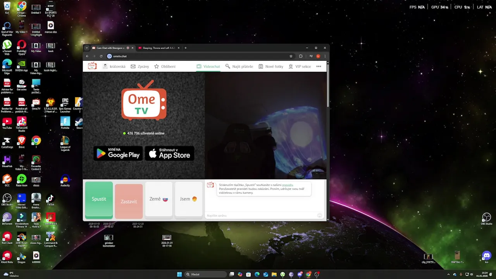Click the Chrome page vertical scrollbar

328,85
